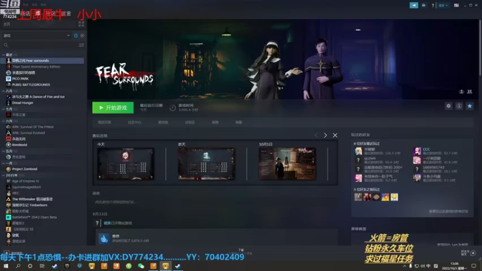
Task: View all friends who play link
Action: pos(448,211)
